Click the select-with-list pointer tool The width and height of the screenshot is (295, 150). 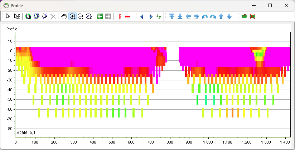coord(17,16)
